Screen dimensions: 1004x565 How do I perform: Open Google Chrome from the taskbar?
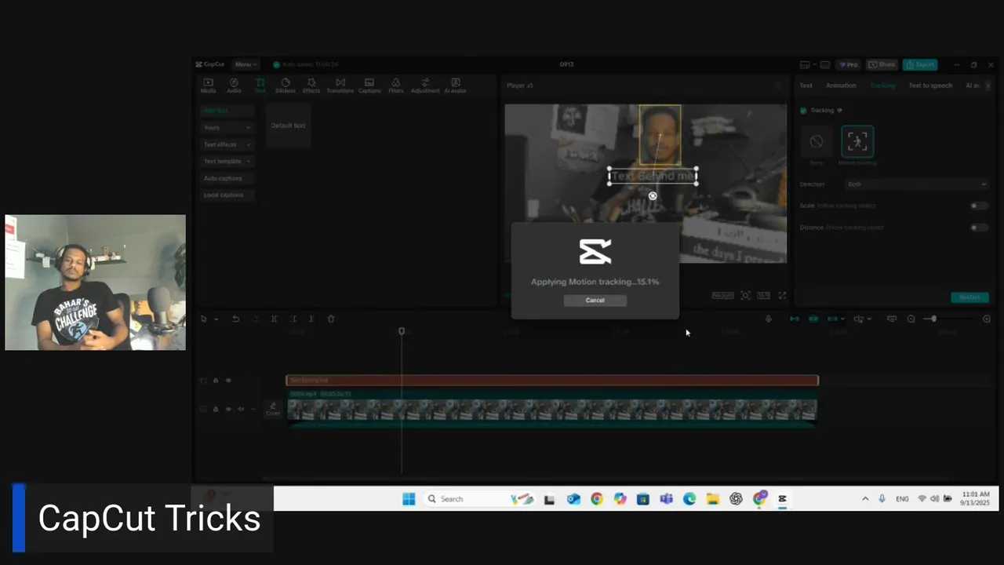pos(597,499)
